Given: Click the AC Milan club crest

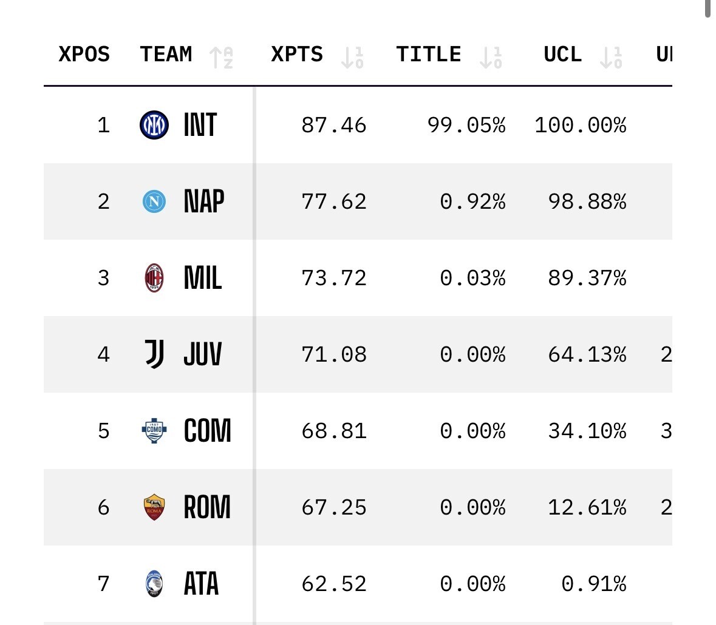Looking at the screenshot, I should [154, 278].
